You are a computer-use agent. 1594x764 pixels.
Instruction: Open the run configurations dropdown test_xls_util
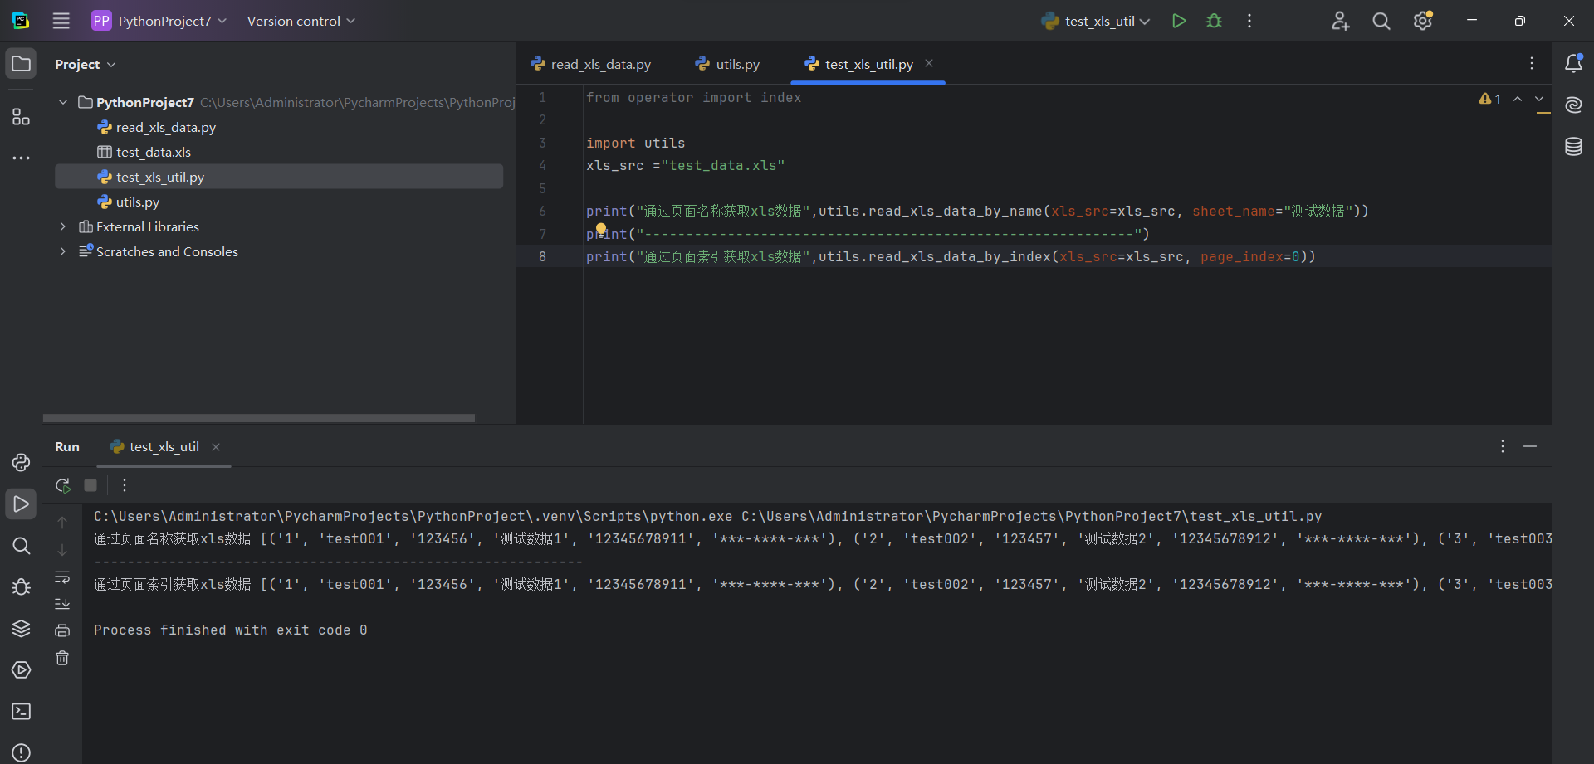pyautogui.click(x=1096, y=21)
